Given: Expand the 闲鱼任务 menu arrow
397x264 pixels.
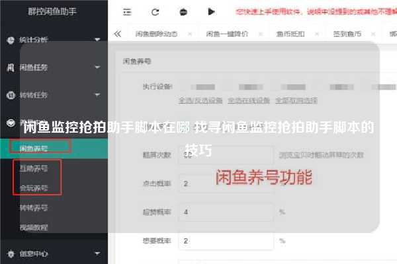Looking at the screenshot, I should point(97,67).
